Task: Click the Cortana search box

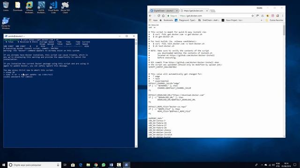Action: coord(34,165)
